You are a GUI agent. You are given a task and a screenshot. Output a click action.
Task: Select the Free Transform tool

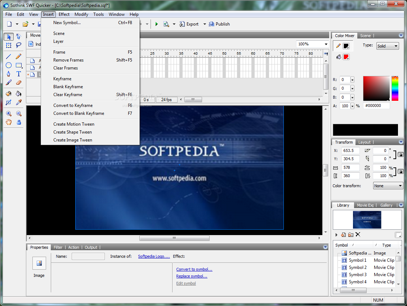[9, 45]
